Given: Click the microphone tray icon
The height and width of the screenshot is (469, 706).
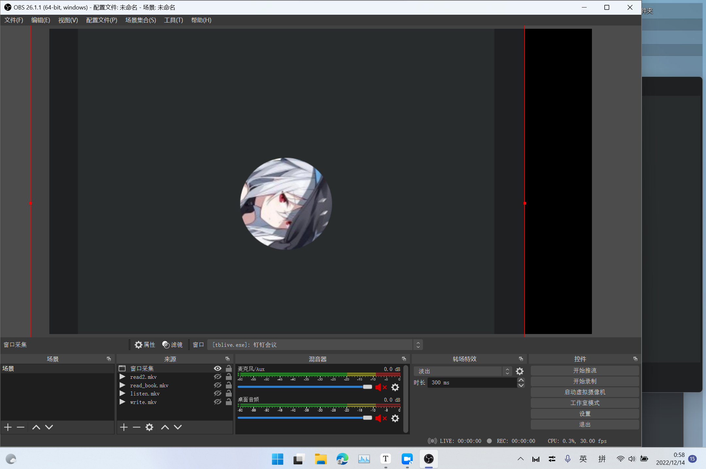Looking at the screenshot, I should coord(568,459).
